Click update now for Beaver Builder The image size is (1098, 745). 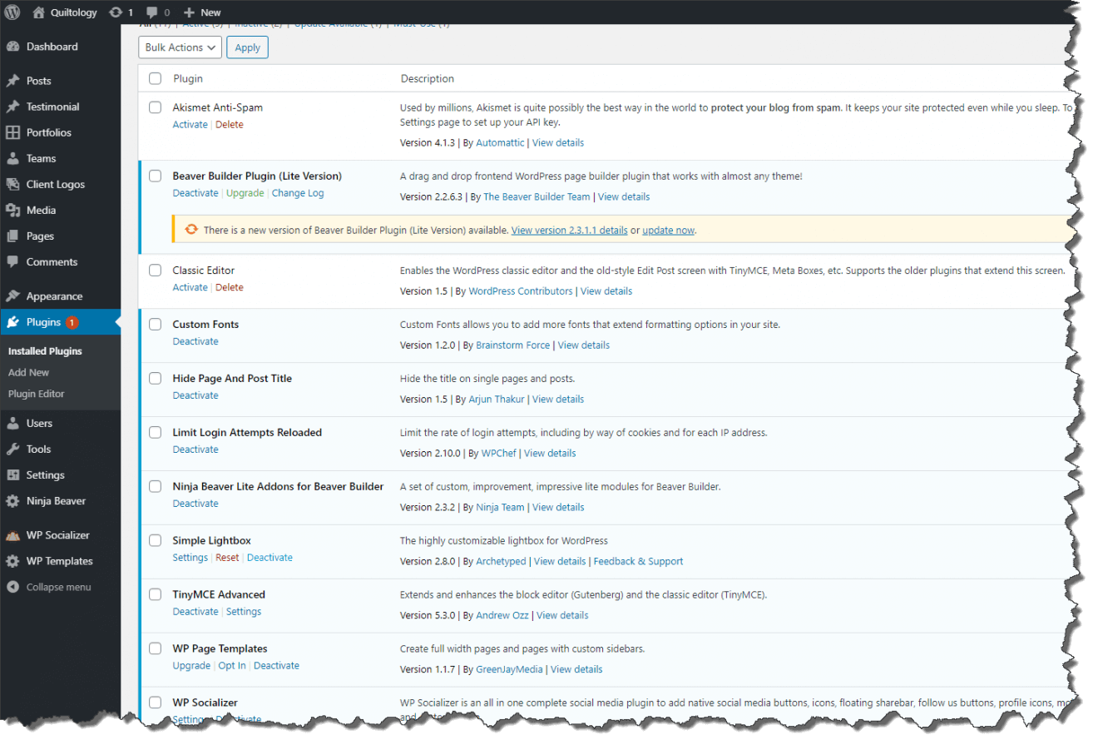click(668, 230)
